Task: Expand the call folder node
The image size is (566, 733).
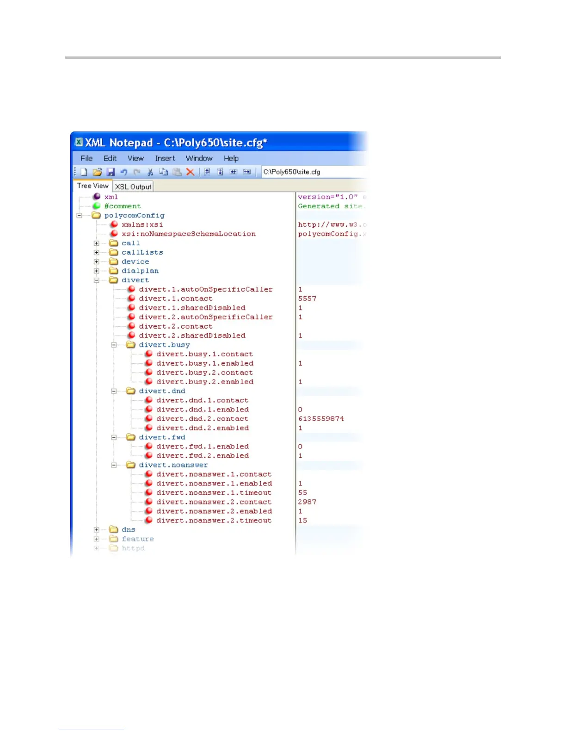Action: tap(97, 243)
